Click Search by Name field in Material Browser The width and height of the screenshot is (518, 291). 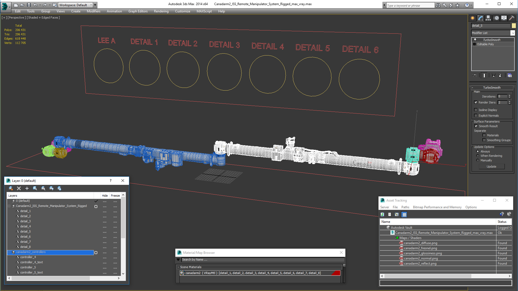(263, 260)
